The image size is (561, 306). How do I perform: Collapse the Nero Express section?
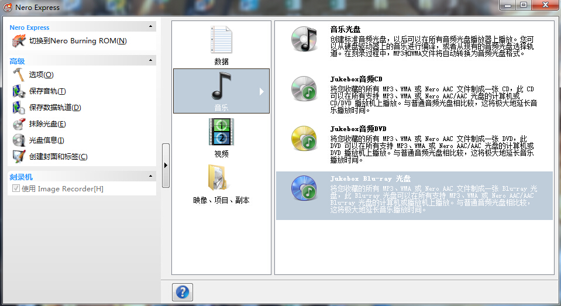click(x=150, y=26)
